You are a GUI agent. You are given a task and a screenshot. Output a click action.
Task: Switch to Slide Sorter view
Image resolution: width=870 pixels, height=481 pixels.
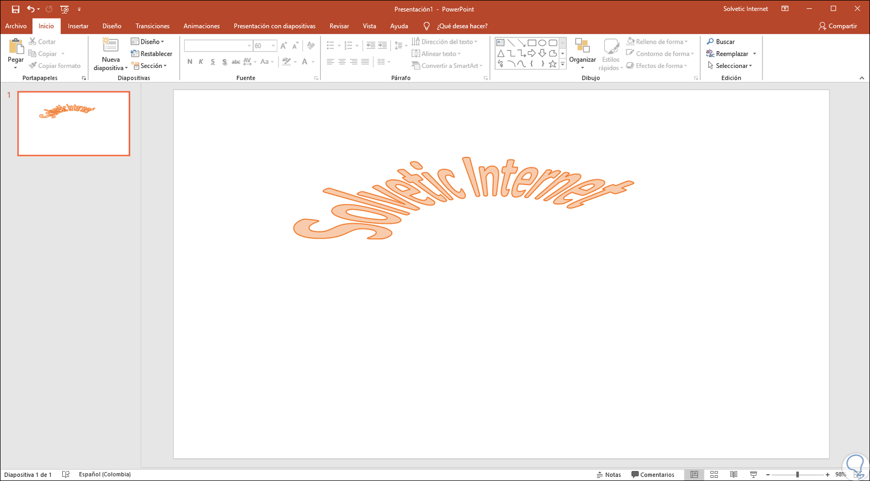click(714, 475)
